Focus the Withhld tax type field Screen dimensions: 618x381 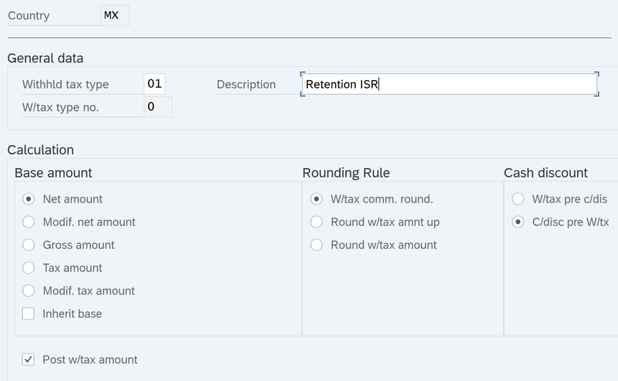click(x=154, y=84)
